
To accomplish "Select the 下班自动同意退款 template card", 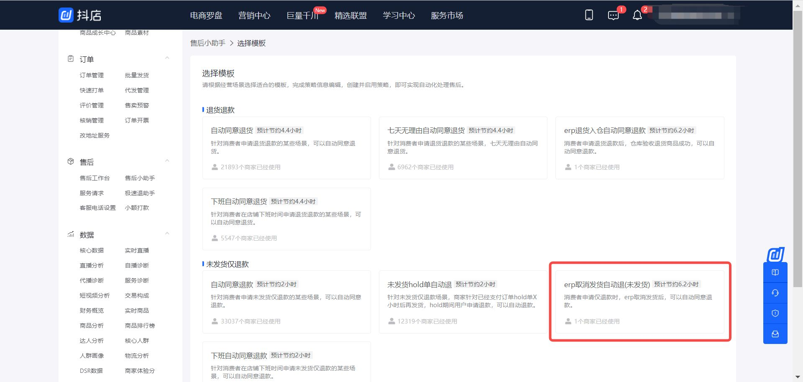I will coord(286,362).
